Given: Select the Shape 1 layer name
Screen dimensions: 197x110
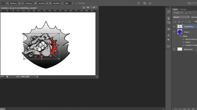Looking at the screenshot, I should pos(187,32).
